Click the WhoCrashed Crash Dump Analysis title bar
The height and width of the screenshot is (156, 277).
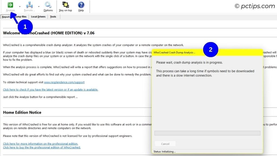point(179,52)
